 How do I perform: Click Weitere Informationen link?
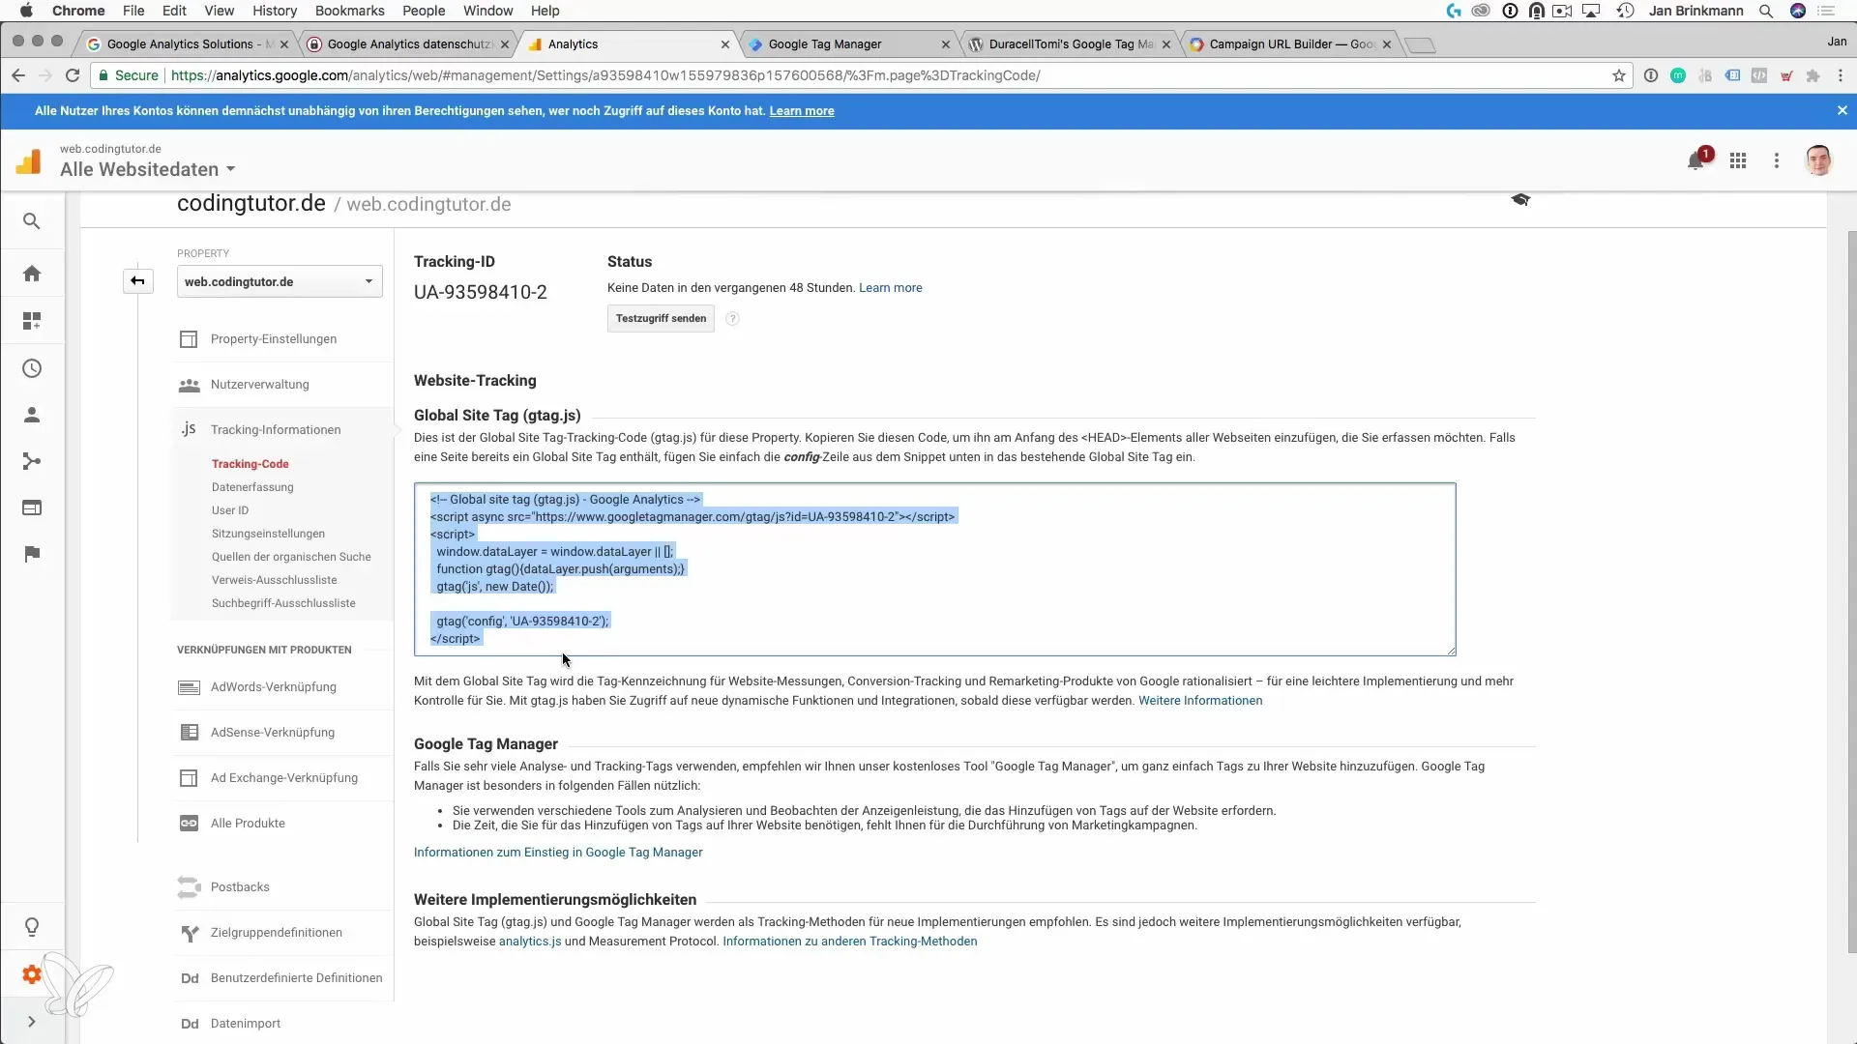(x=1199, y=701)
